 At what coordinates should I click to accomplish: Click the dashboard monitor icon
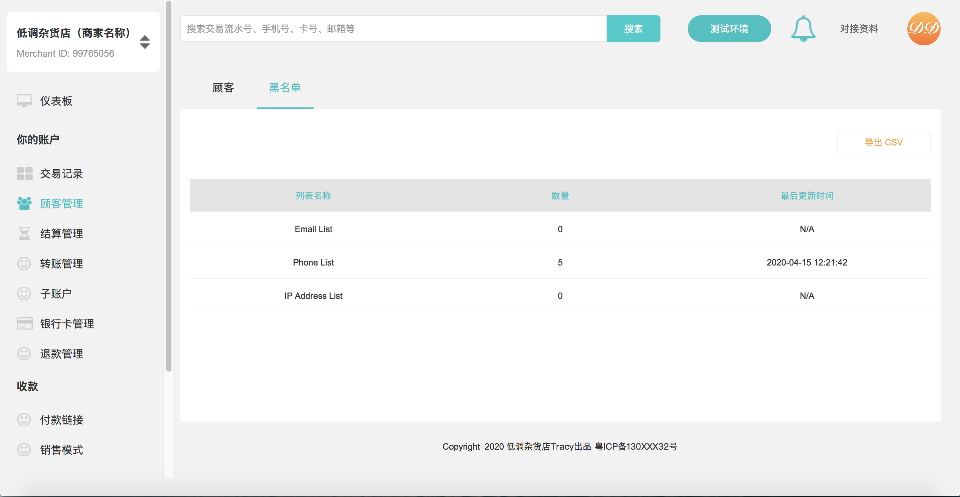24,101
